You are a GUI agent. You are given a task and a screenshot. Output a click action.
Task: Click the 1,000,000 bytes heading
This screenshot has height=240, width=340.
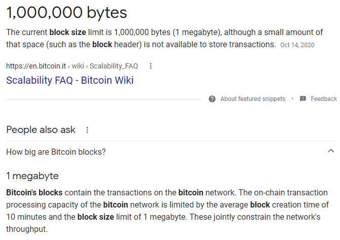click(x=66, y=12)
